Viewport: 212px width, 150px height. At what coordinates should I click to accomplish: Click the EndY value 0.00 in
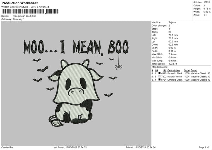coord(172,51)
